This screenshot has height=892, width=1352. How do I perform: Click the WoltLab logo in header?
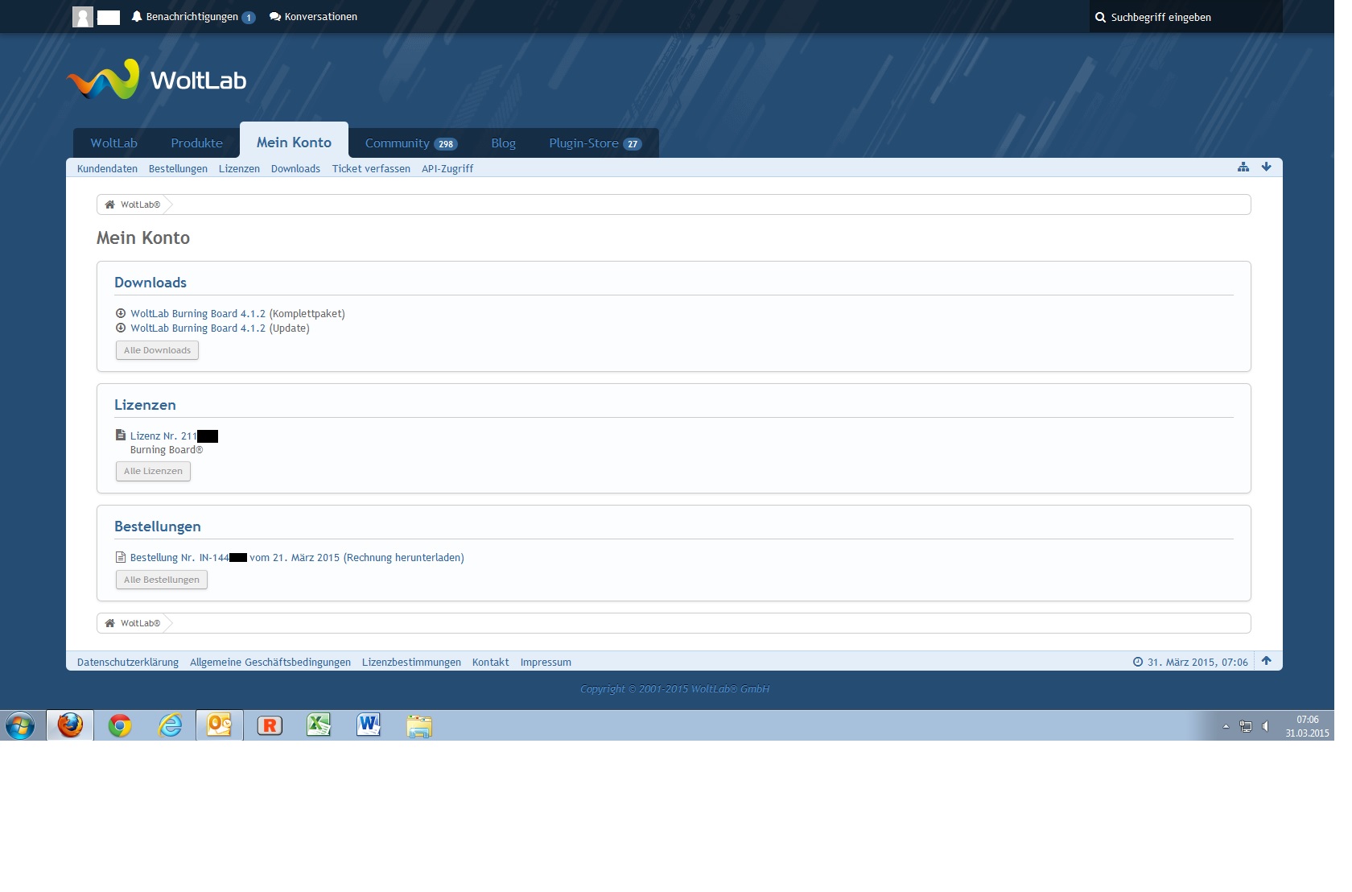(157, 80)
